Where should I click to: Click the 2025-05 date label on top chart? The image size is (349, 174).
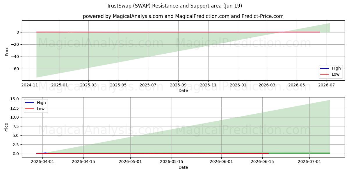(x=118, y=85)
